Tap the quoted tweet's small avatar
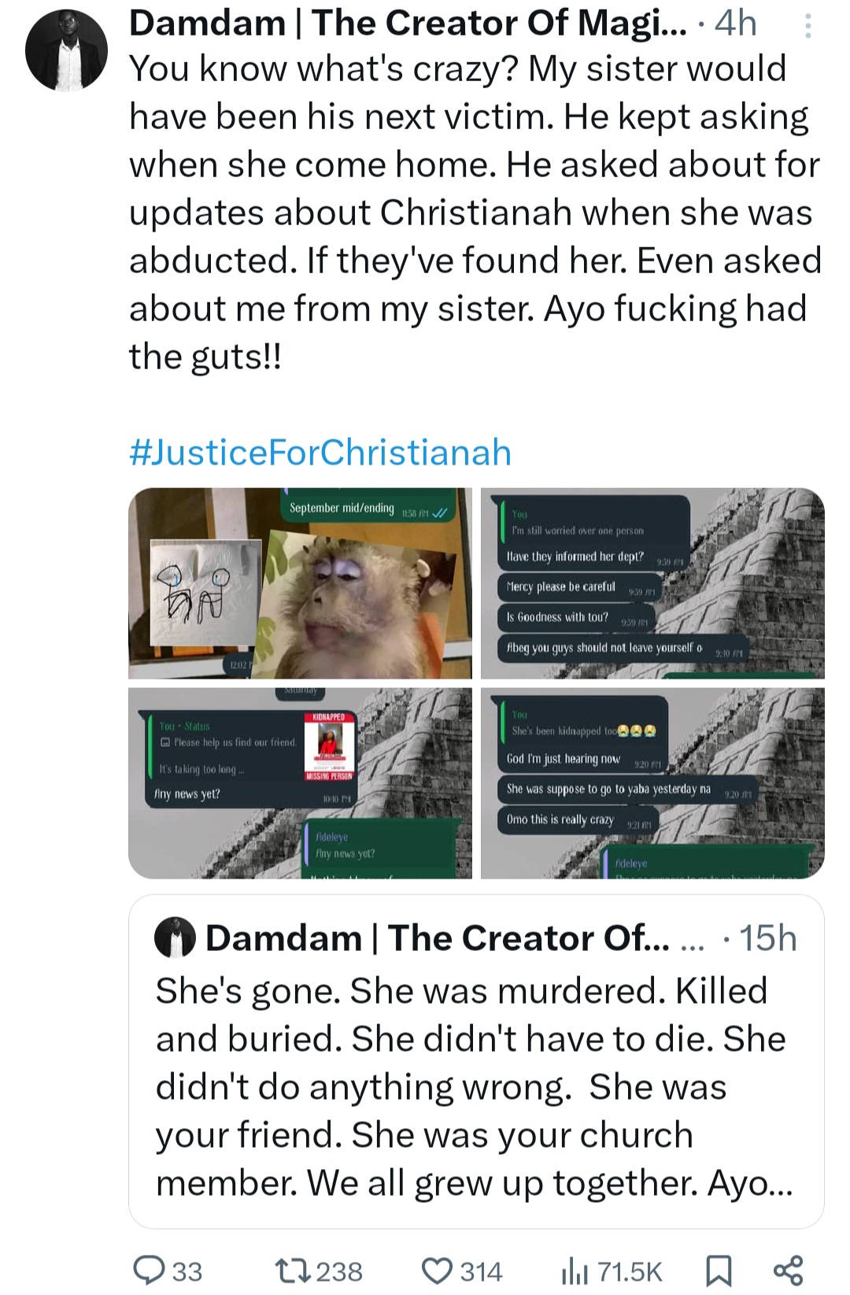Viewport: 850px width, 1295px height. (x=175, y=938)
